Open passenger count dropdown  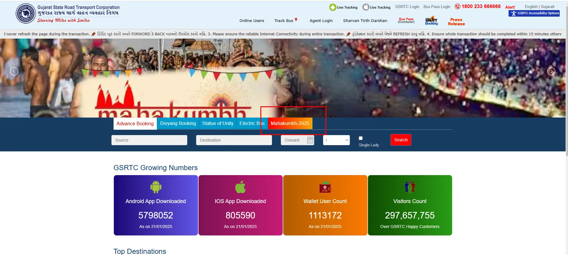click(336, 140)
